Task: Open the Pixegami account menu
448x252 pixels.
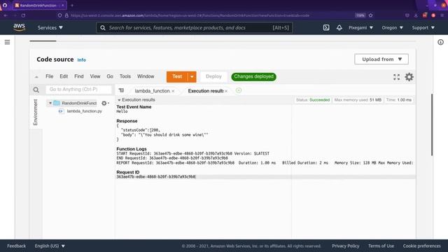Action: click(x=360, y=28)
